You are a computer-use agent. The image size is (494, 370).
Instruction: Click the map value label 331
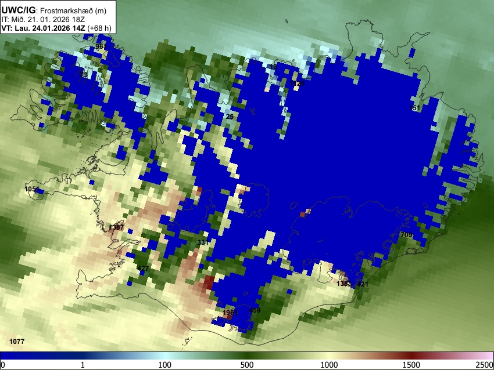coord(203,242)
